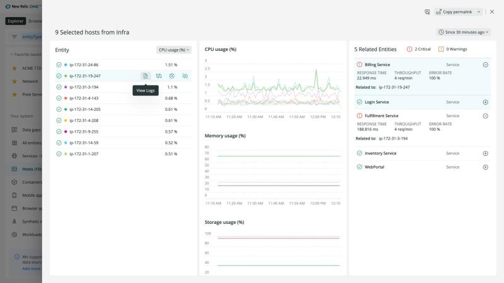
Task: Click the Billing Service critical status icon
Action: pos(359,65)
